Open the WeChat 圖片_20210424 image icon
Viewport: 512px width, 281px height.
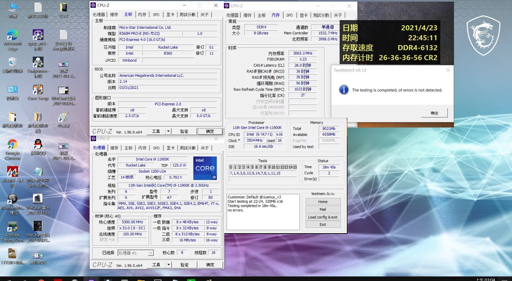(x=64, y=96)
